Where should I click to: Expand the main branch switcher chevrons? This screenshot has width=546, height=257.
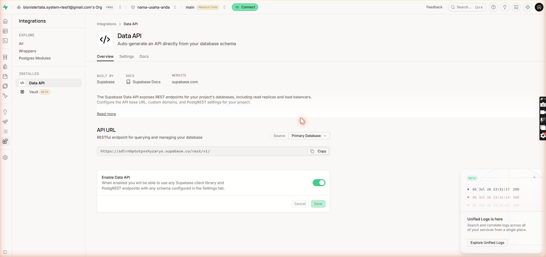pyautogui.click(x=224, y=7)
